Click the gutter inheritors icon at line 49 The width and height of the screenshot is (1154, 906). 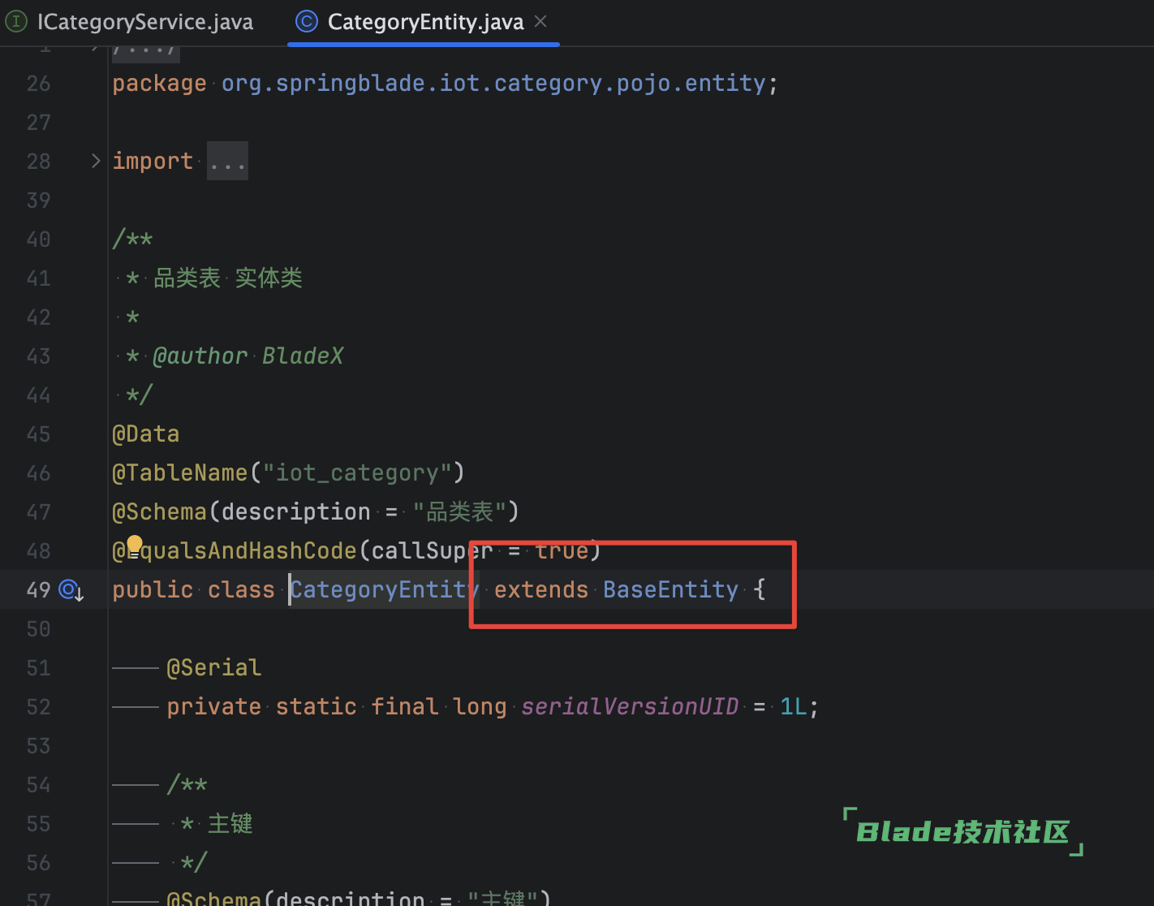point(71,590)
